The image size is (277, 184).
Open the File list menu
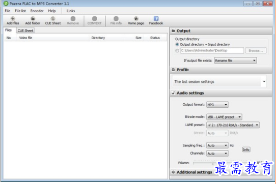(20, 11)
